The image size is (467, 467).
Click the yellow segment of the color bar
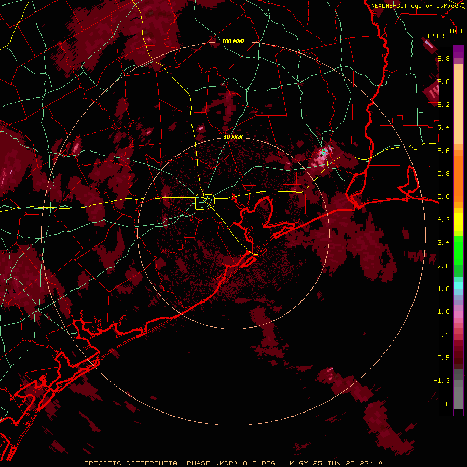tap(458, 222)
